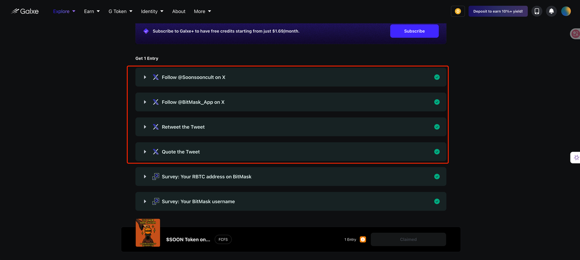Click survey icon beside BitMask username task
The image size is (580, 260).
pyautogui.click(x=156, y=202)
